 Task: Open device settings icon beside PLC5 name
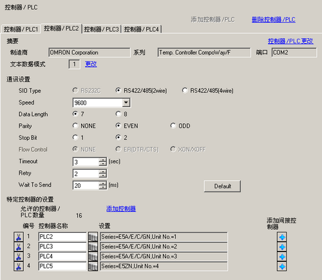click(93, 266)
